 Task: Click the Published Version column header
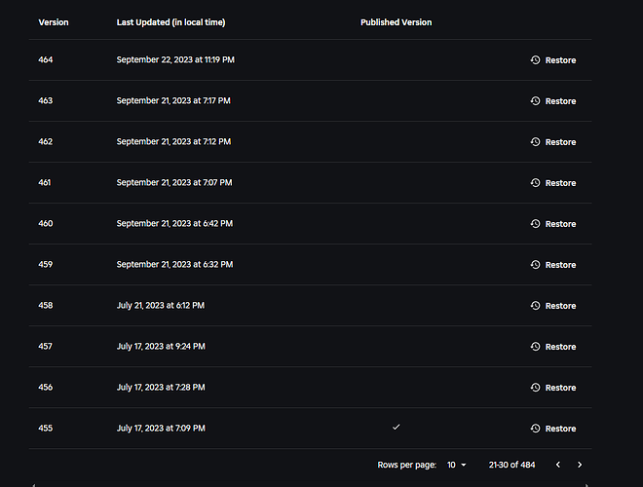[397, 22]
